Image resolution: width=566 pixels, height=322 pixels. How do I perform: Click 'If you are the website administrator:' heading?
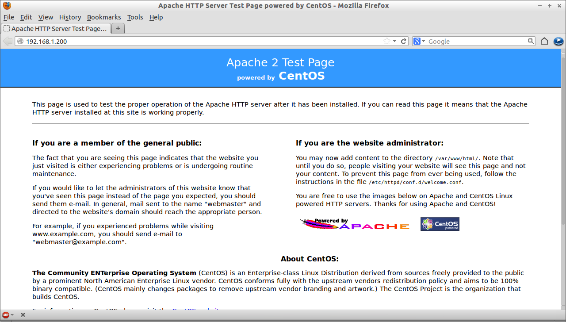pyautogui.click(x=370, y=143)
